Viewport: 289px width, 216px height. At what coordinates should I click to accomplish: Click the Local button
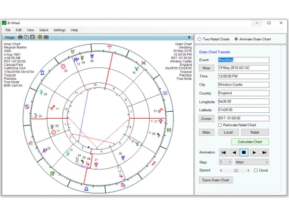pos(228,132)
